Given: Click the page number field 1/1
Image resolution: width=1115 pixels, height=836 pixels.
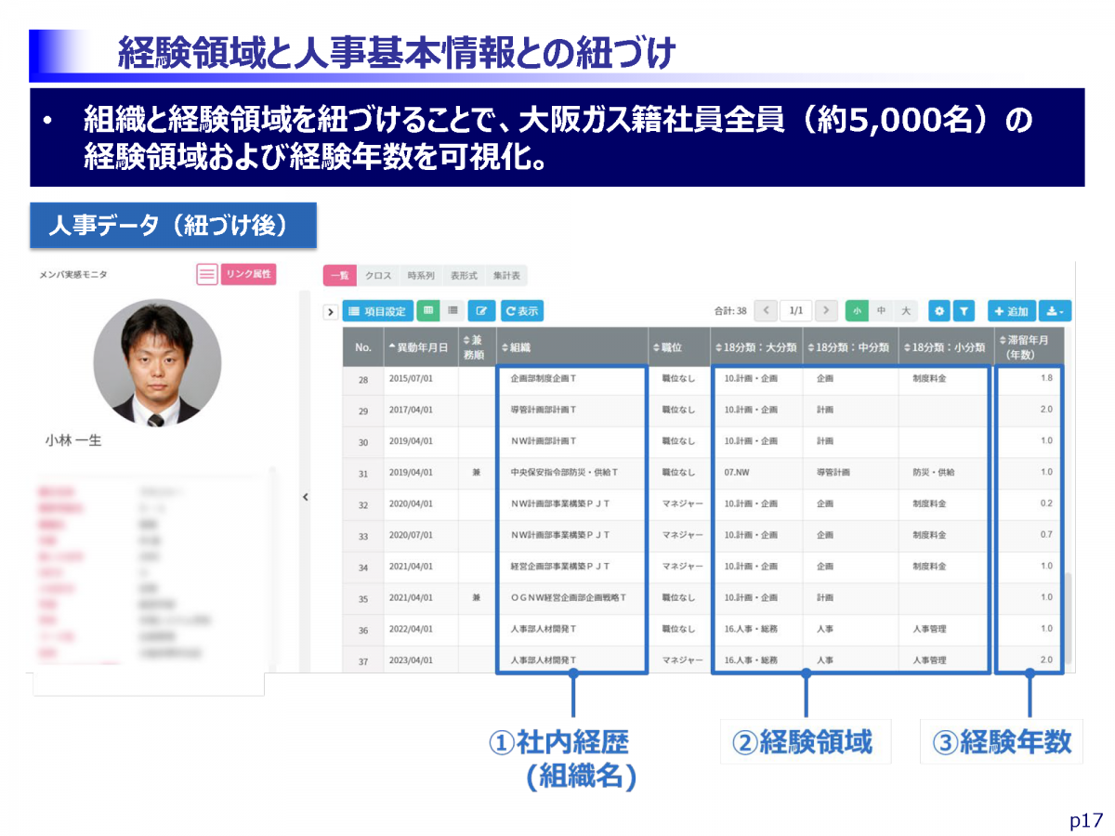Looking at the screenshot, I should coord(795,311).
